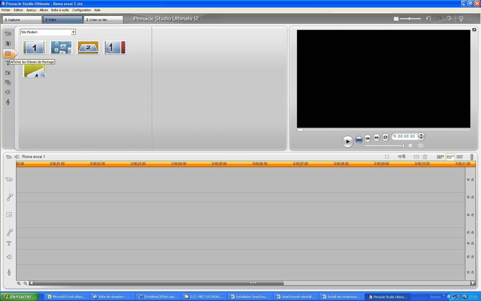Select the overlay track header
The width and height of the screenshot is (481, 301).
click(9, 215)
